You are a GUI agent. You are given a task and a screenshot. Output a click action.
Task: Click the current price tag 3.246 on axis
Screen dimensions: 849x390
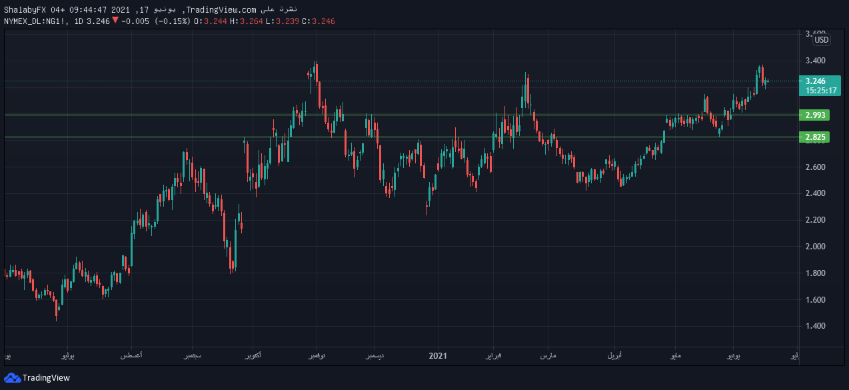pyautogui.click(x=816, y=81)
